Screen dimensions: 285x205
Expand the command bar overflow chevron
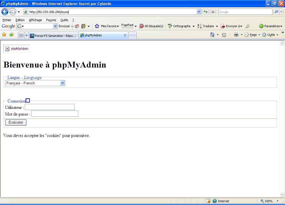[x=282, y=32]
